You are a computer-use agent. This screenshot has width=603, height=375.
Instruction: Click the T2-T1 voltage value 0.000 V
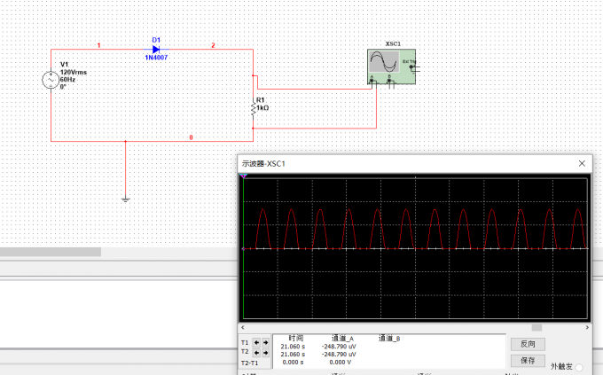pos(340,362)
